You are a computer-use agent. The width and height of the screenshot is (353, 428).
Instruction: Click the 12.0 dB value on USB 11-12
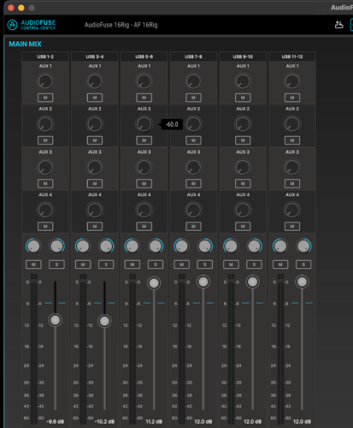[302, 421]
